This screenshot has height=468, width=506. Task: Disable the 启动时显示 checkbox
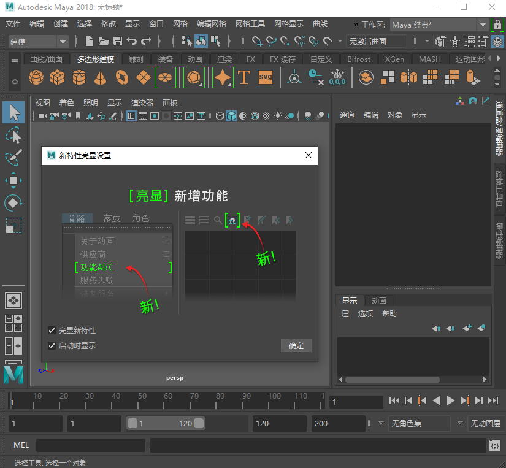(x=52, y=346)
